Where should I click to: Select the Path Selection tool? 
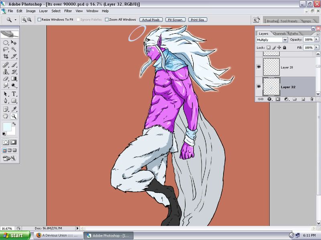[6, 94]
